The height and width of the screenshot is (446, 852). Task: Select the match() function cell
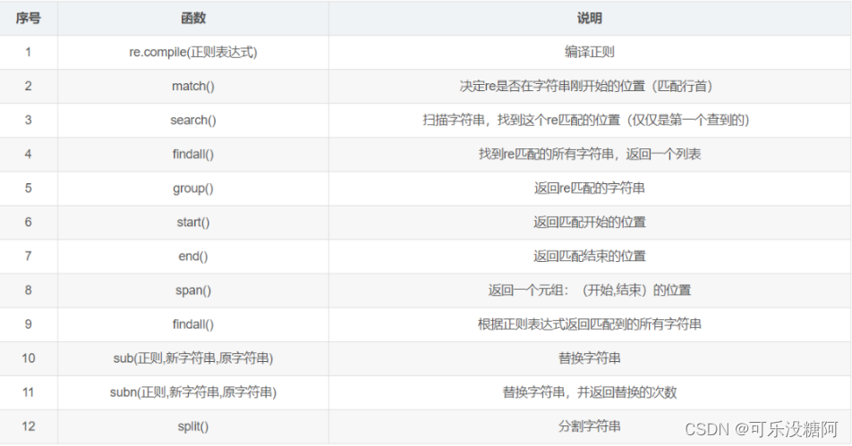(193, 87)
